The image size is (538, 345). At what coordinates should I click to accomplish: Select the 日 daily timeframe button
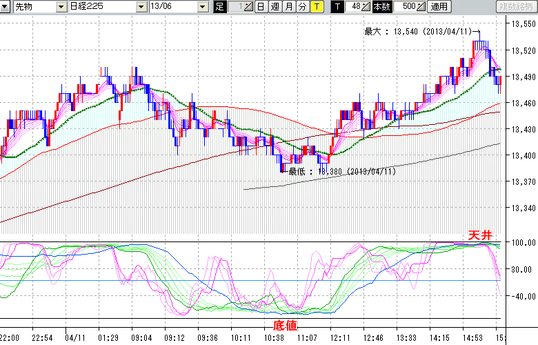[x=261, y=7]
